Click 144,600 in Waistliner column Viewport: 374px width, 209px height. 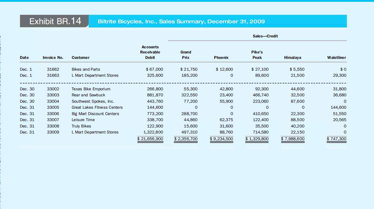coord(338,107)
